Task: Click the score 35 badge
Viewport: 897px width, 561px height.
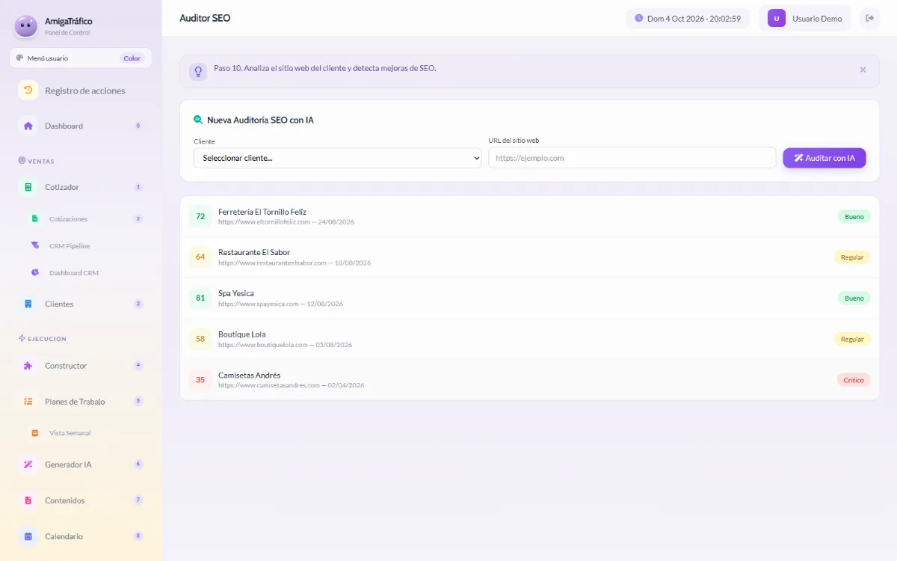Action: pyautogui.click(x=200, y=380)
